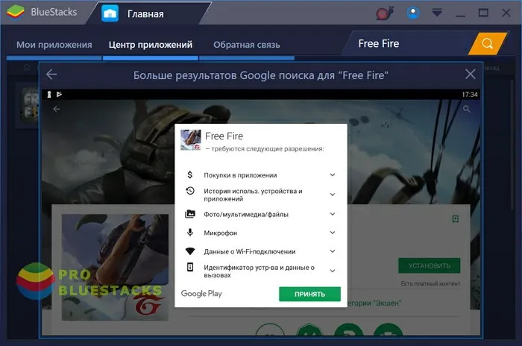522x346 pixels.
Task: Expand Данные о Wi-Fi-подключении permission
Action: (x=333, y=251)
